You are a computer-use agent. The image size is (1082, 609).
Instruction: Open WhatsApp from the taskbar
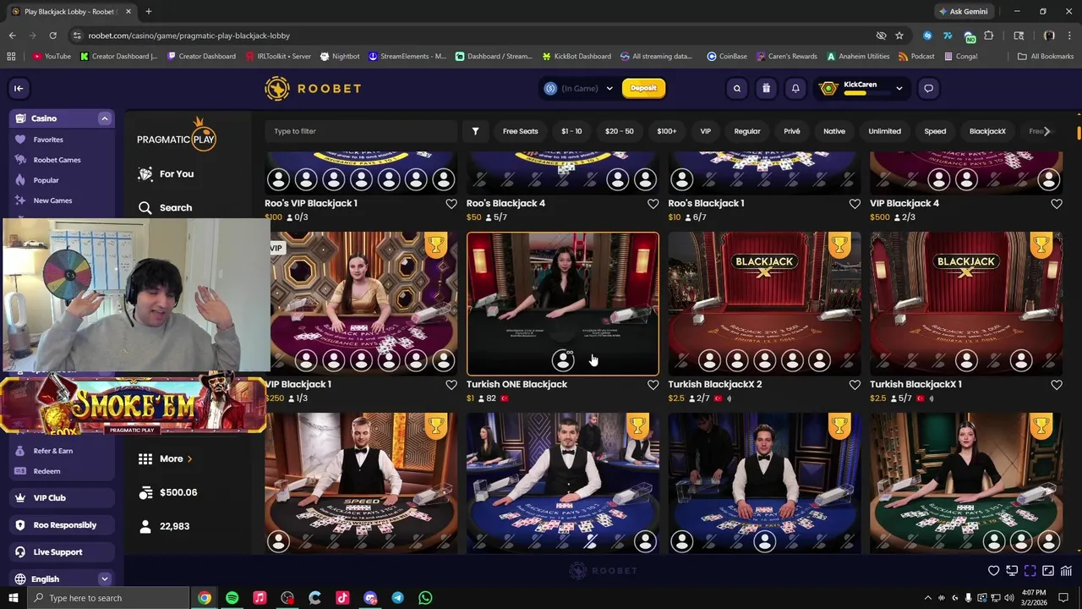(x=425, y=598)
